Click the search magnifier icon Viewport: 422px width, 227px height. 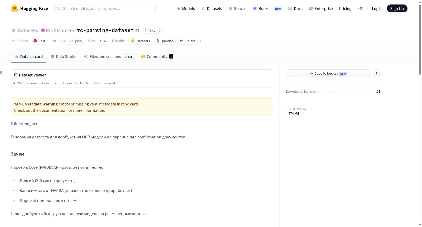click(x=59, y=8)
